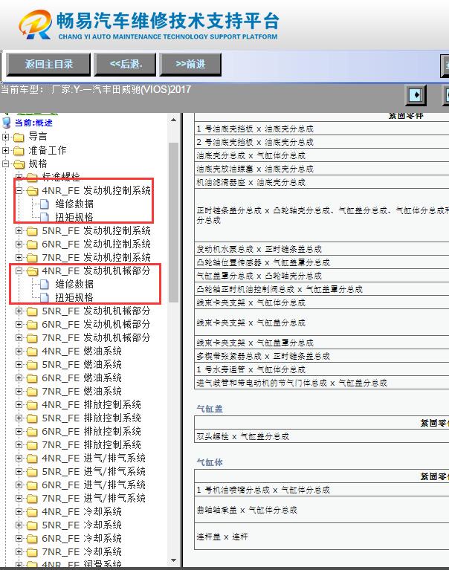Viewport: 449px width, 570px height.
Task: Click folder icon of 5NR_FE 燃油系统
Action: (33, 365)
